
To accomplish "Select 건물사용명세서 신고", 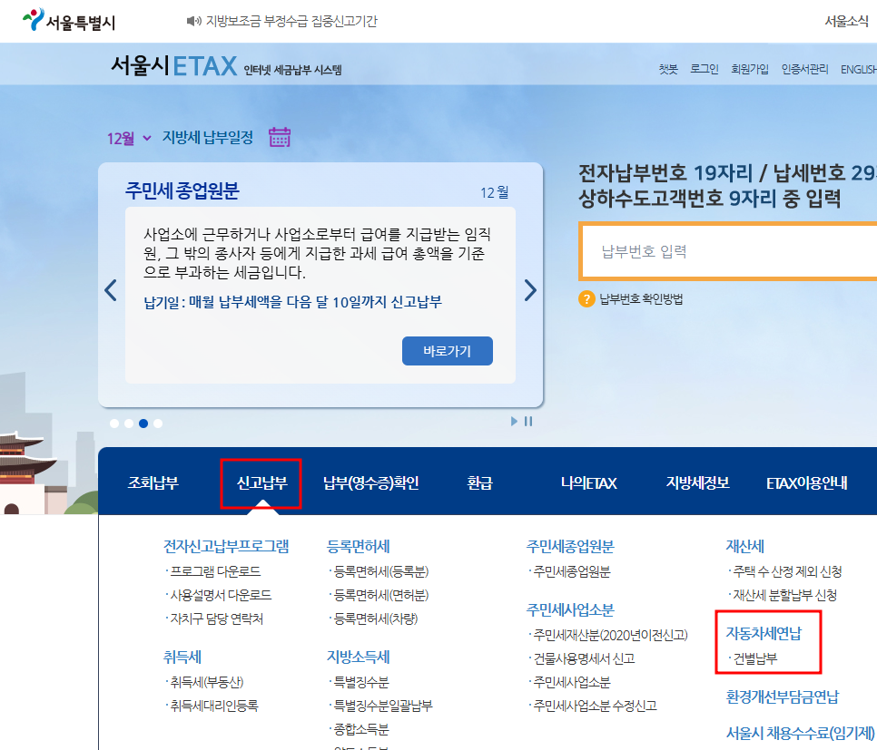I will (584, 659).
